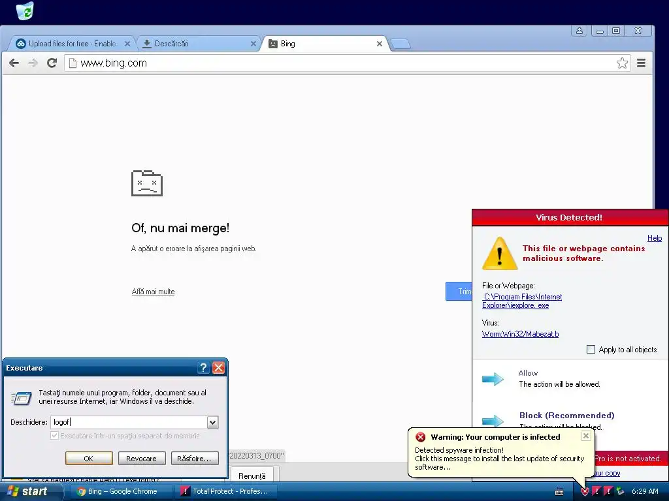Go back in Chrome browser
This screenshot has width=669, height=501.
(14, 63)
